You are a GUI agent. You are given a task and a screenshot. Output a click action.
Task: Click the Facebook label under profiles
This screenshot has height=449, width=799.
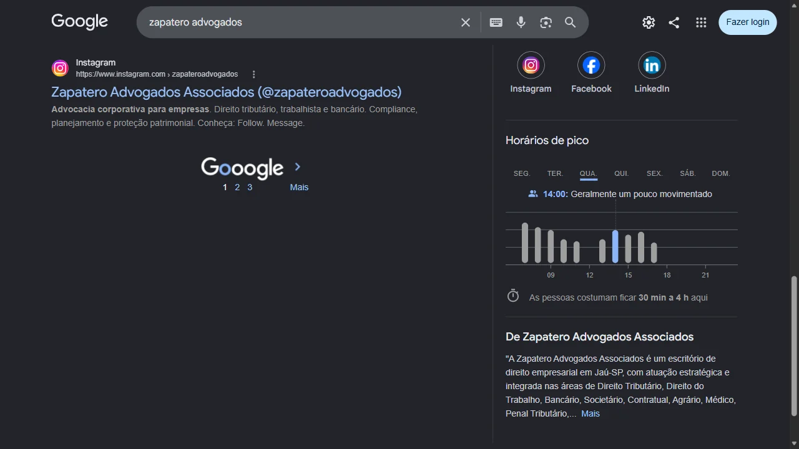(591, 89)
